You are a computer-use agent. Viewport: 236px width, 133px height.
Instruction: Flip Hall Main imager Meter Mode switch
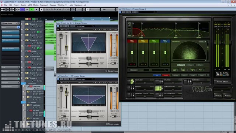pos(114,116)
